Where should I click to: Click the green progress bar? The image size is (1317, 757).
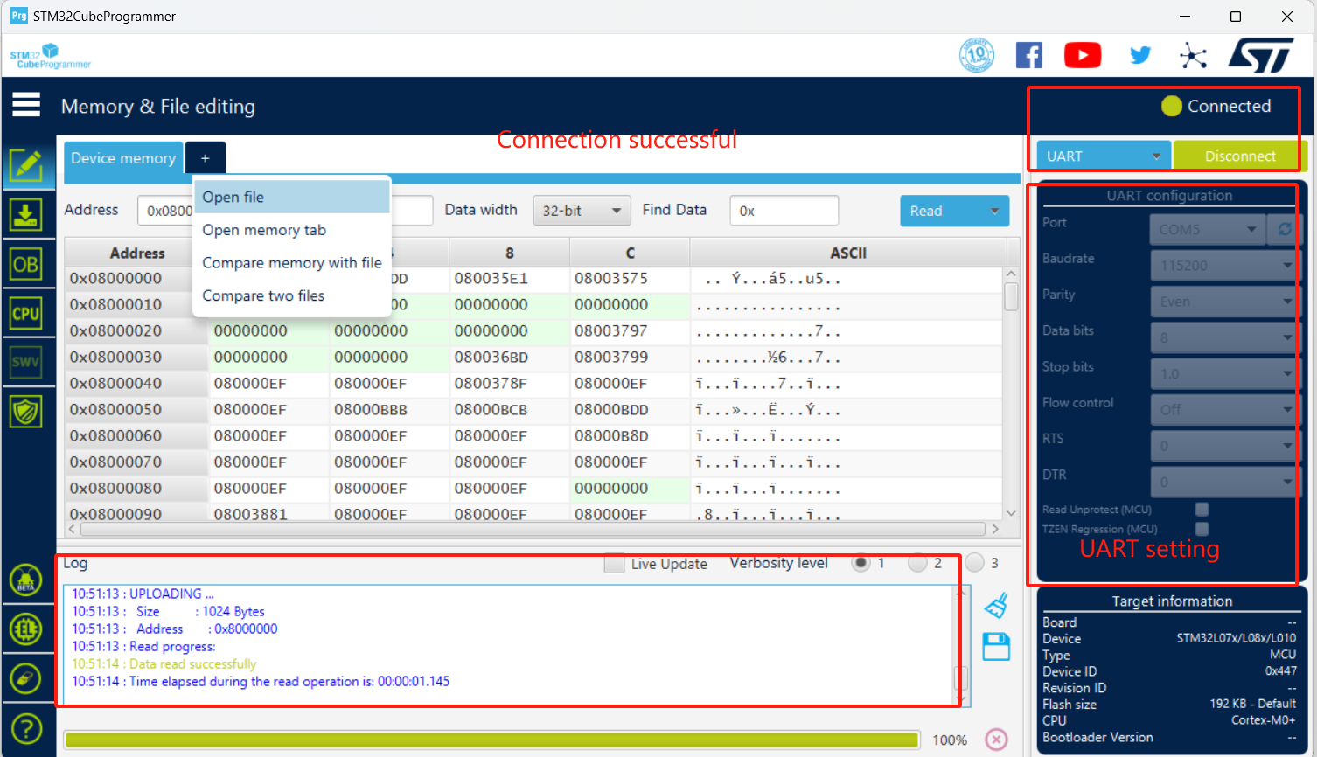click(x=492, y=740)
